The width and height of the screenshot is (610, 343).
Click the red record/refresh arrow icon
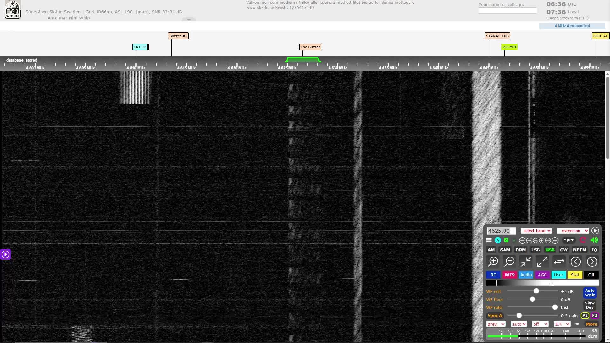583,240
